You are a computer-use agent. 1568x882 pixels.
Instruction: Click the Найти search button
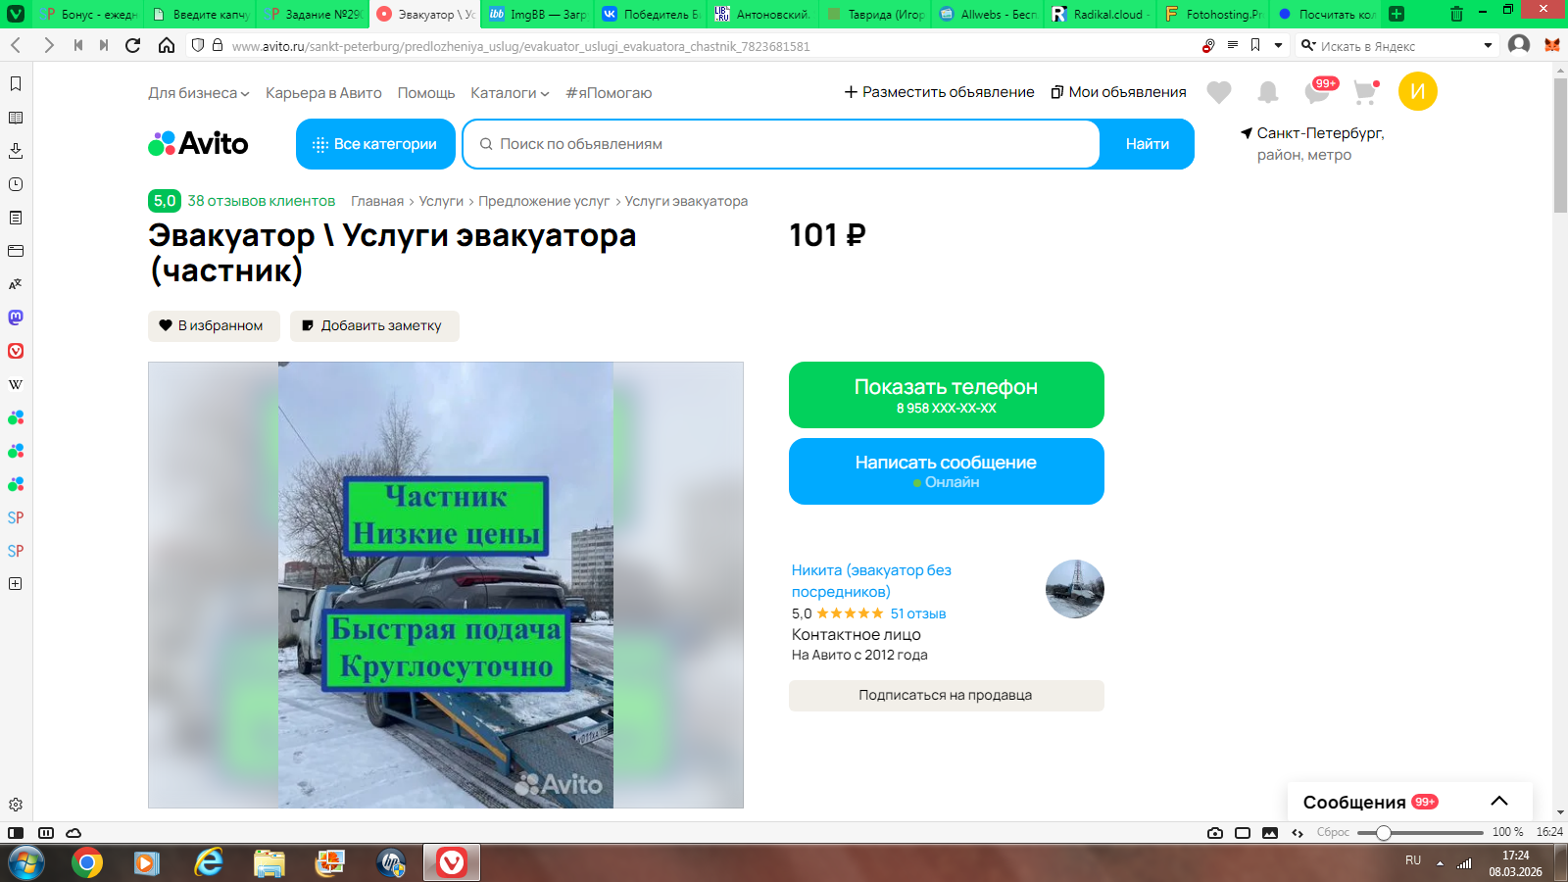coord(1147,144)
